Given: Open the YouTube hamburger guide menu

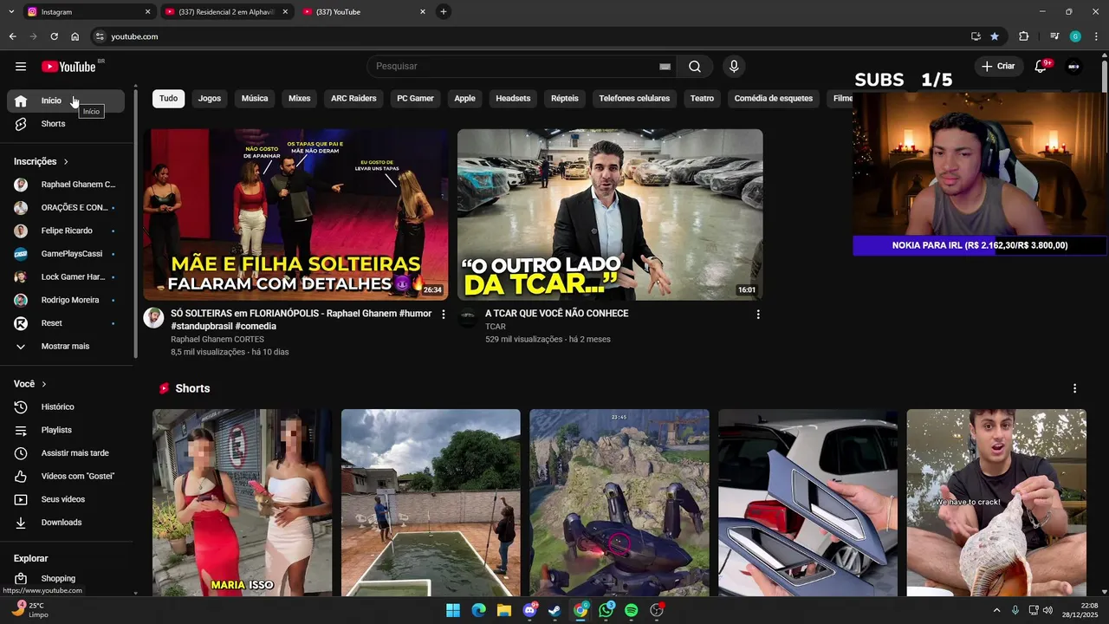Looking at the screenshot, I should [x=21, y=67].
